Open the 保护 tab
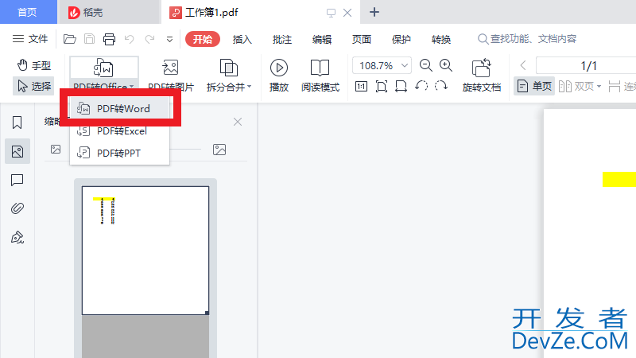Screen dimensions: 636x358 point(401,39)
